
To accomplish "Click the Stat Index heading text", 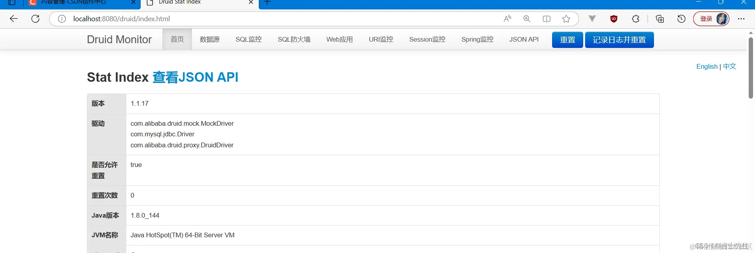I will pos(118,77).
